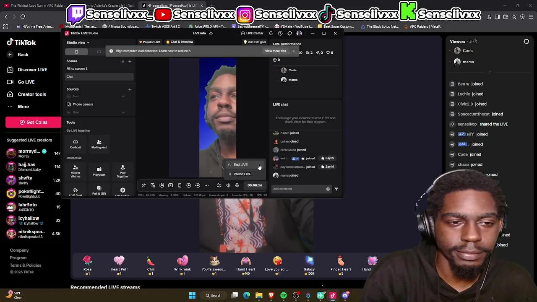Open the phone mirror icon in the control bar
This screenshot has width=537, height=302.
[x=180, y=185]
